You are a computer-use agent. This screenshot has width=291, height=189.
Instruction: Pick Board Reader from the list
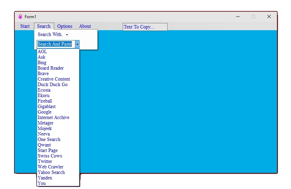pos(58,68)
